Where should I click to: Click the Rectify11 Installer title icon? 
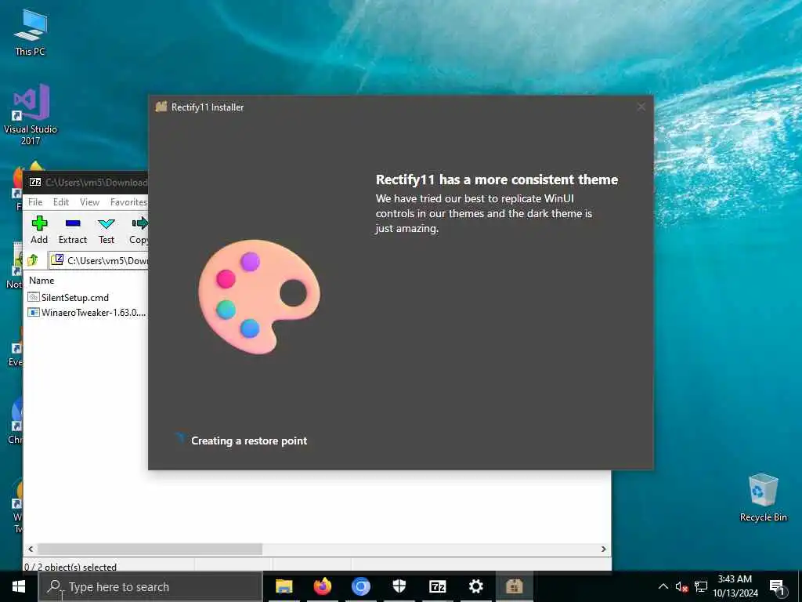[161, 107]
